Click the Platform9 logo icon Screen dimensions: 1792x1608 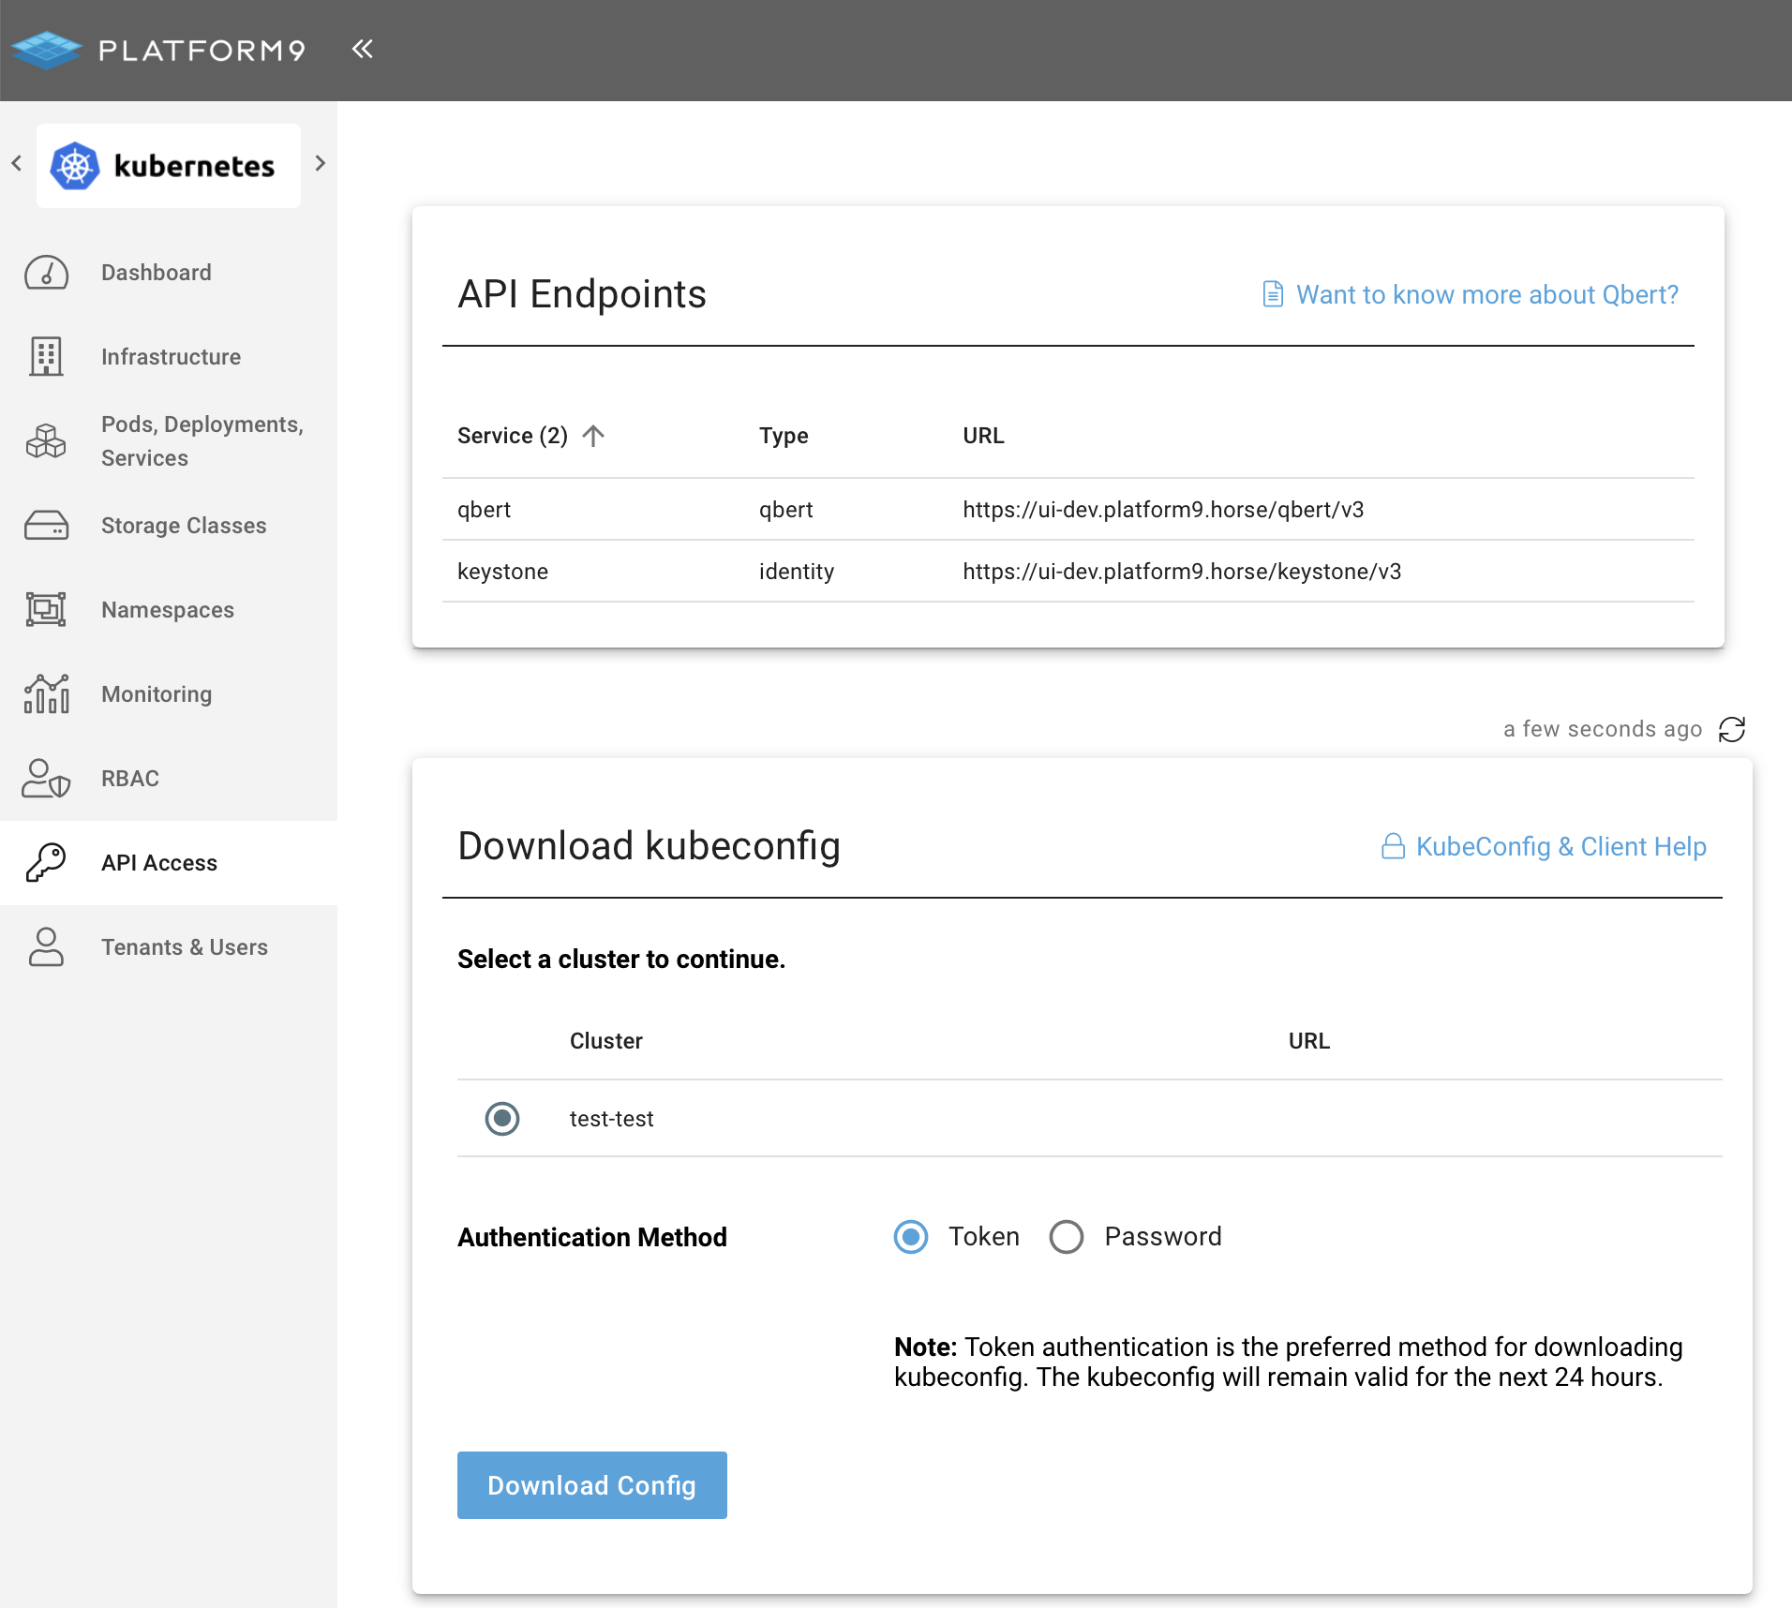(47, 50)
